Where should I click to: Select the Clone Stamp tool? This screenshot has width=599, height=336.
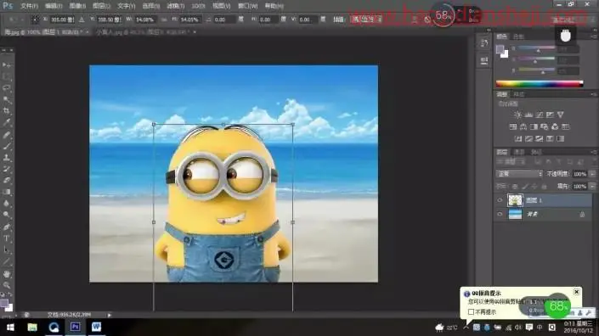(x=7, y=158)
